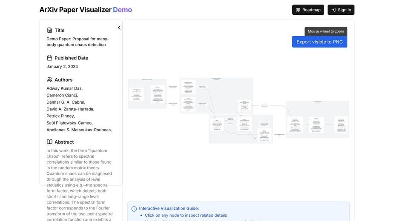Image resolution: width=394 pixels, height=221 pixels.
Task: Click the Sign In arrow icon
Action: [334, 10]
